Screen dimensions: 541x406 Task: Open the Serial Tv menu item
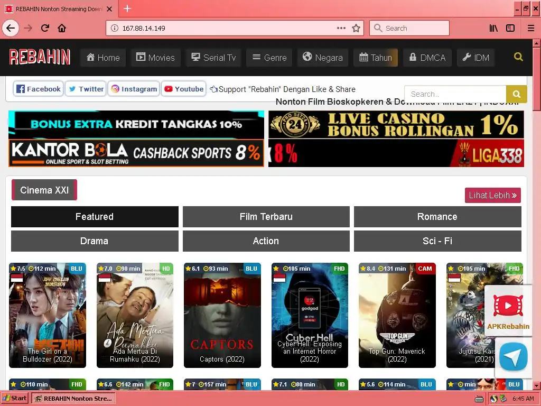[x=213, y=57]
